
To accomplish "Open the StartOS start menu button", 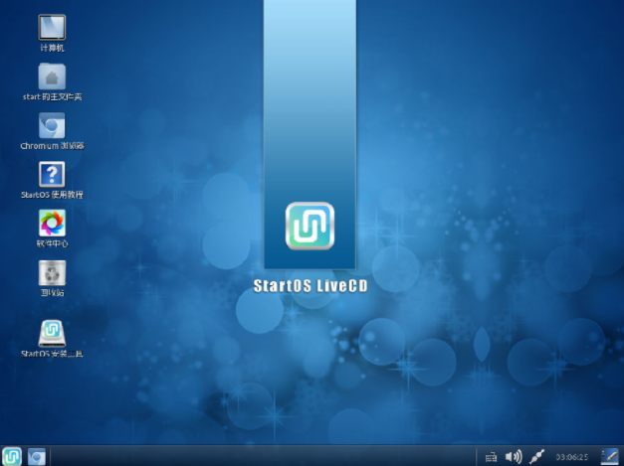I will pos(12,456).
